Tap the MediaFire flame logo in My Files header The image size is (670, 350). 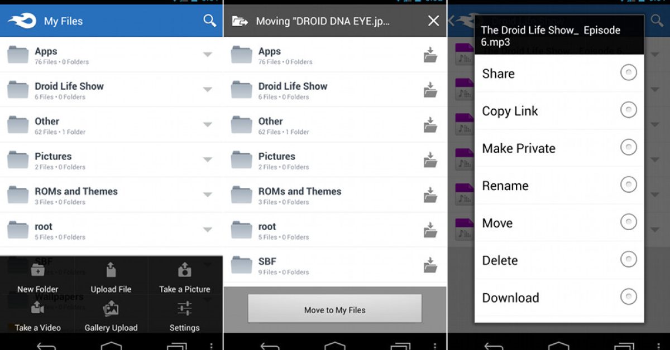[21, 21]
